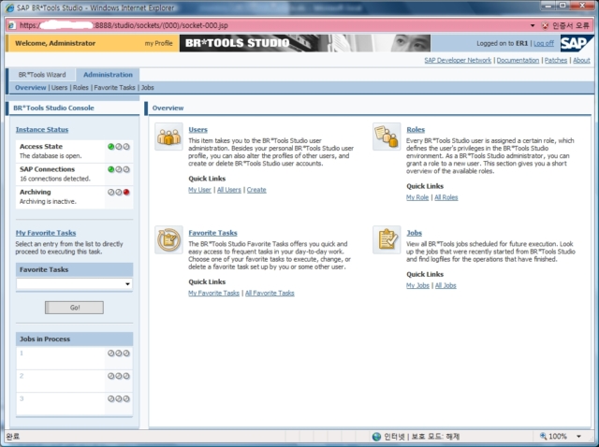Click the My Role quick link
This screenshot has width=599, height=447.
pyautogui.click(x=417, y=197)
